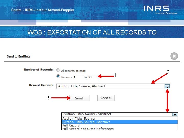Click the 'WOS : EXPORTATION OF ALL RECORDS TO' title

[92, 32]
